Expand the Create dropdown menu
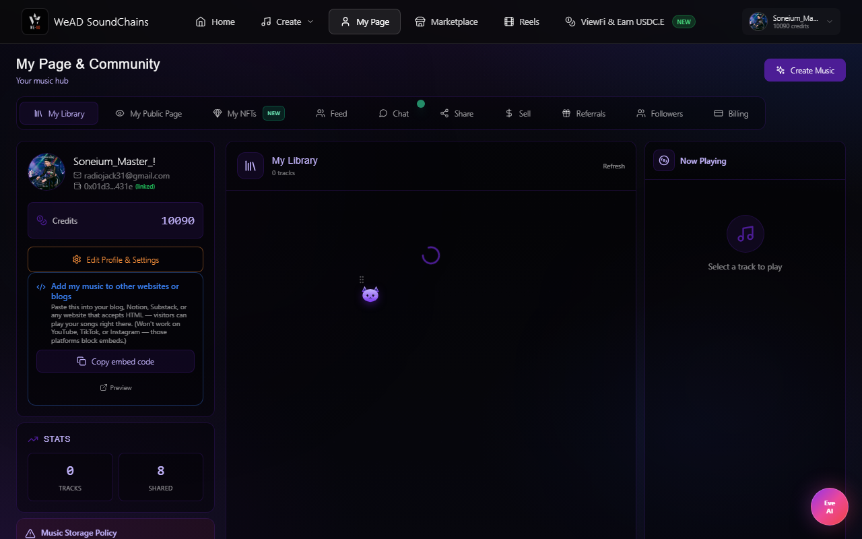The height and width of the screenshot is (539, 862). (x=287, y=22)
